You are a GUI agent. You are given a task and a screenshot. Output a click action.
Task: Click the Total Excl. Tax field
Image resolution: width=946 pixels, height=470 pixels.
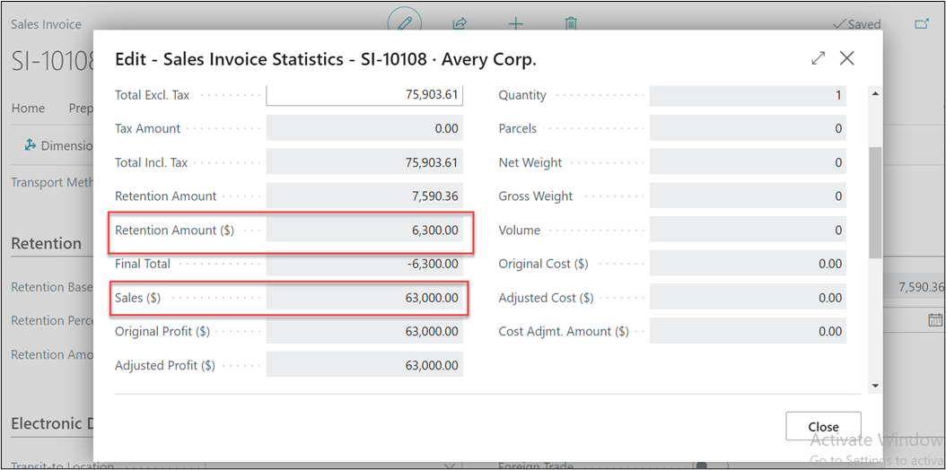(364, 95)
